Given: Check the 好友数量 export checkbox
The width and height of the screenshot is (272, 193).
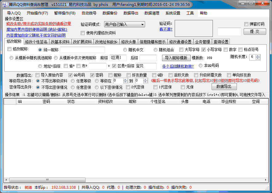Looking at the screenshot, I should 128,75.
